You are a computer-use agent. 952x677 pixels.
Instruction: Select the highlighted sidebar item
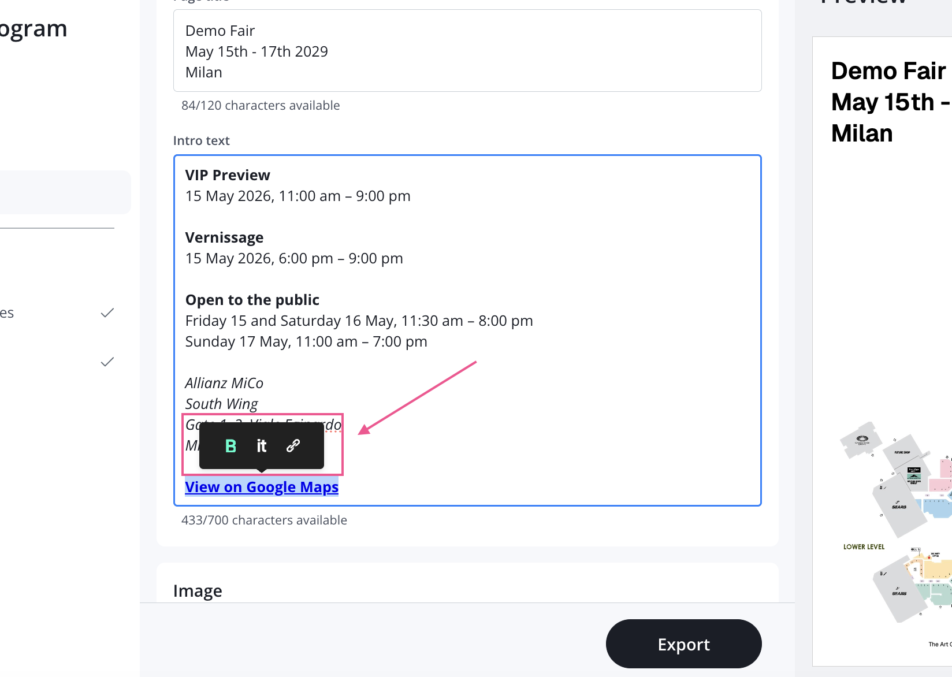(x=64, y=192)
